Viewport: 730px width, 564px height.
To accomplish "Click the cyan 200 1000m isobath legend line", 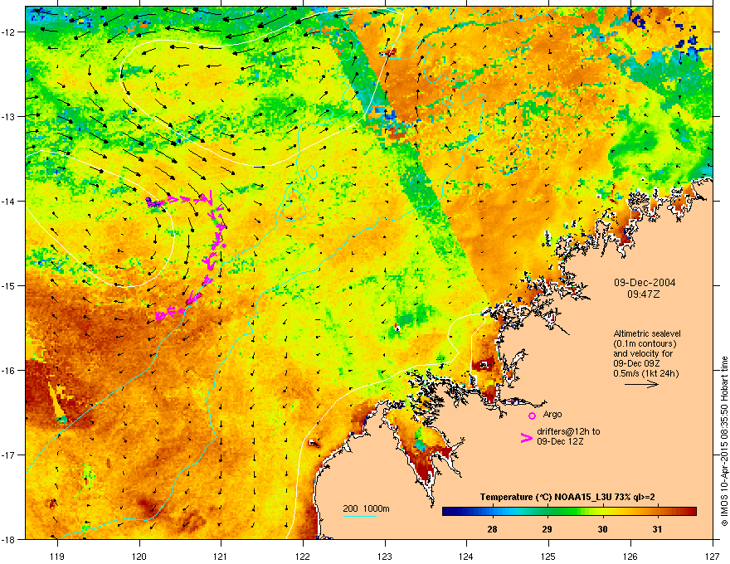I will point(360,516).
